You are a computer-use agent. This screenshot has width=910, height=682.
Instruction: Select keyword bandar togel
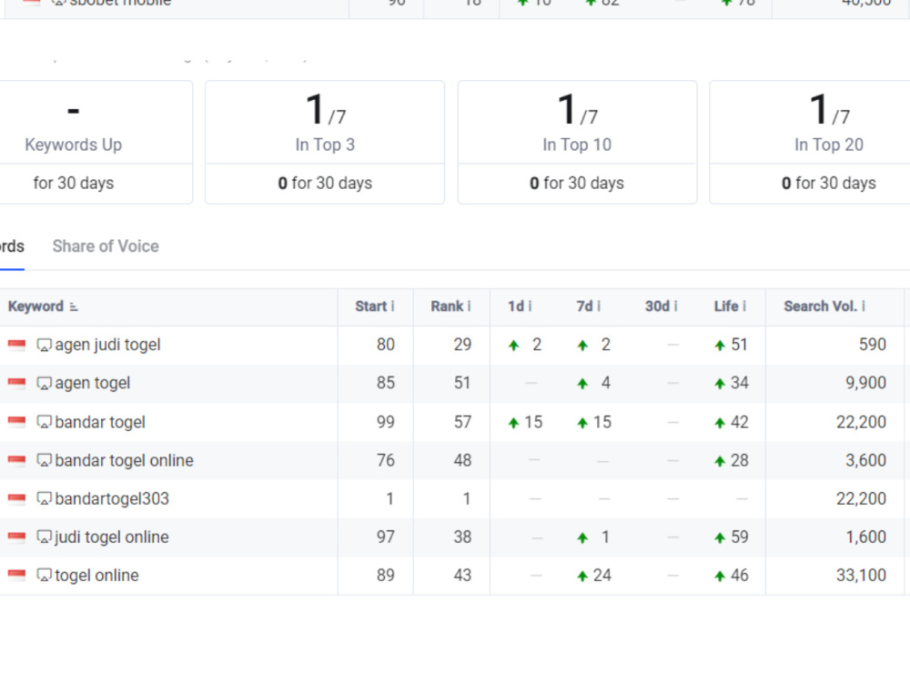click(x=100, y=422)
